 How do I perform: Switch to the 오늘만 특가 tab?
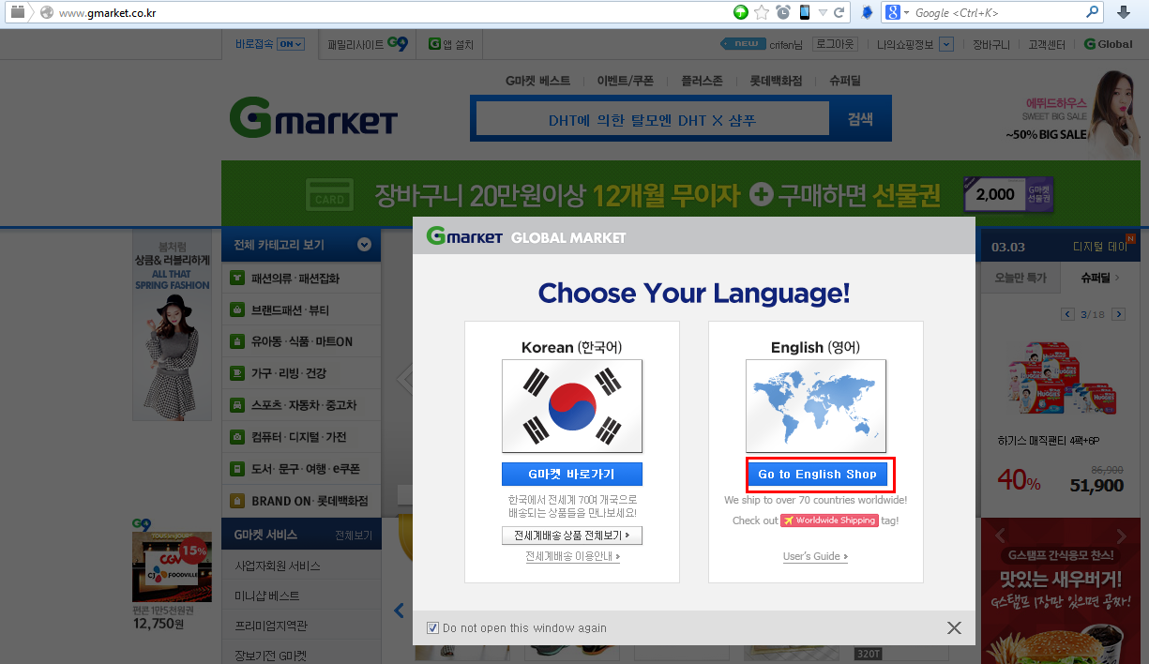point(1020,278)
